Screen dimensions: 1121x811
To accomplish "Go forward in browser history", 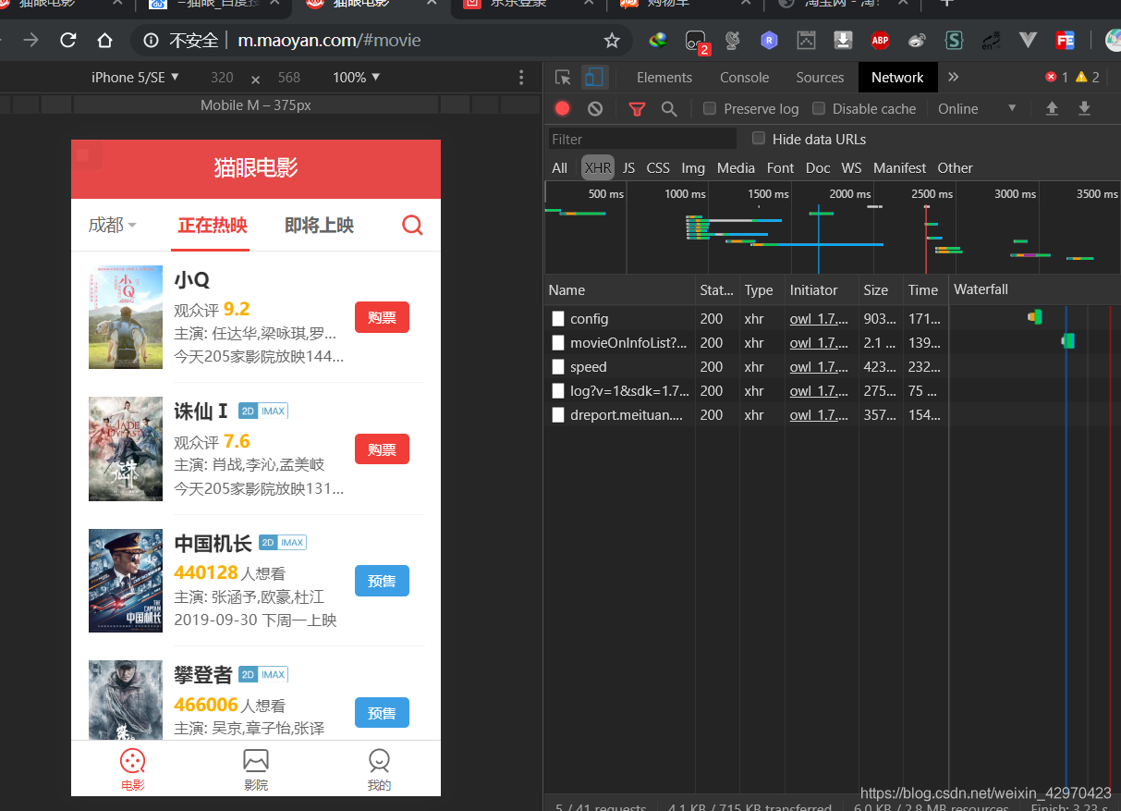I will (x=30, y=41).
